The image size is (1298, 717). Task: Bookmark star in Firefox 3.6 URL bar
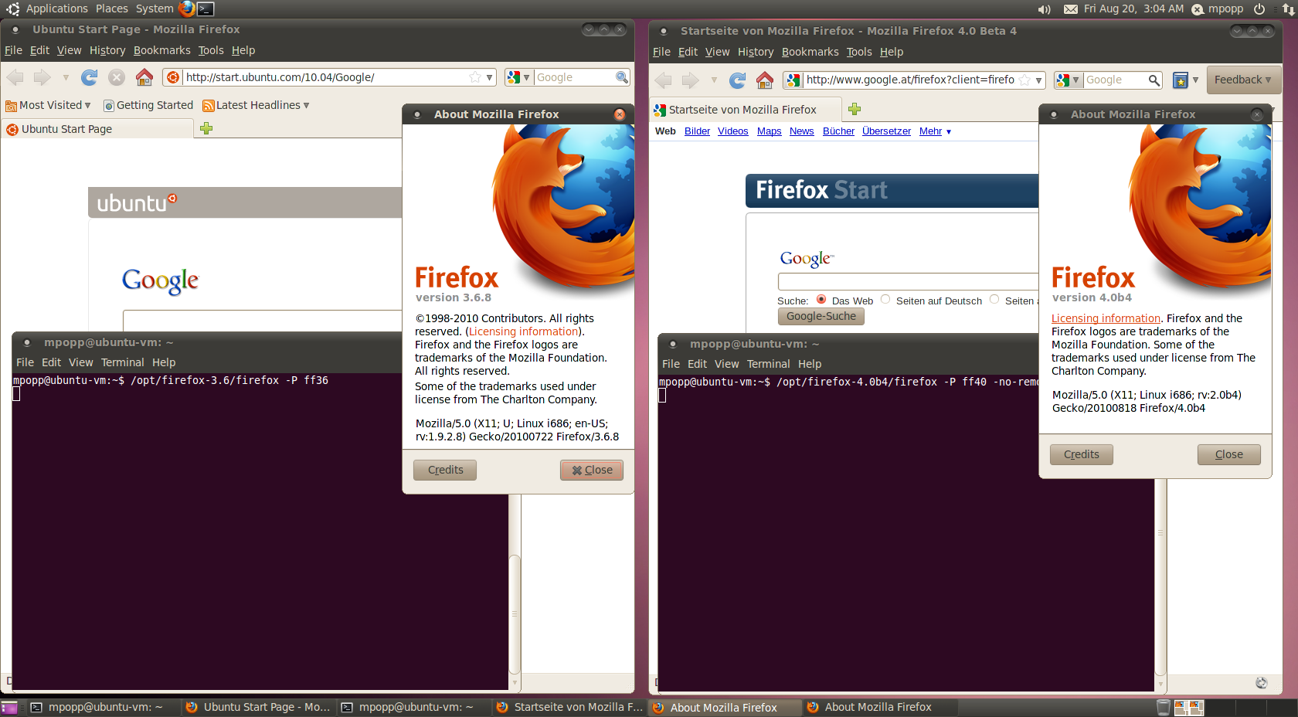click(x=475, y=77)
